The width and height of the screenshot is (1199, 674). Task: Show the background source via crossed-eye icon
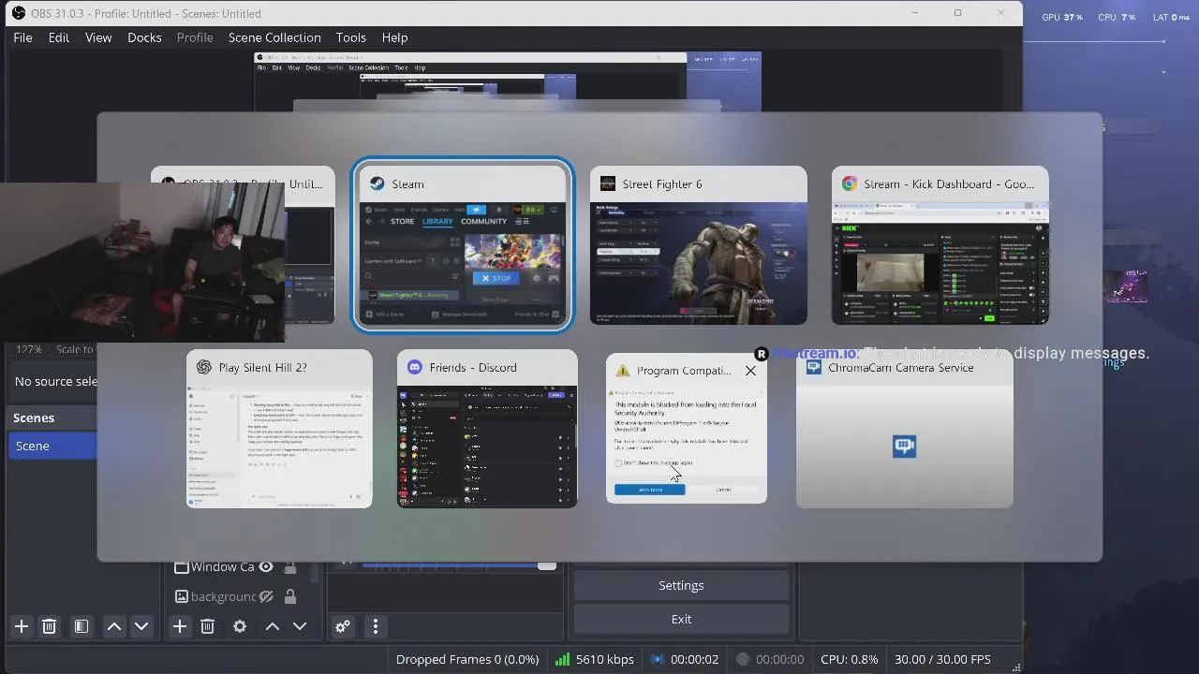[x=266, y=596]
